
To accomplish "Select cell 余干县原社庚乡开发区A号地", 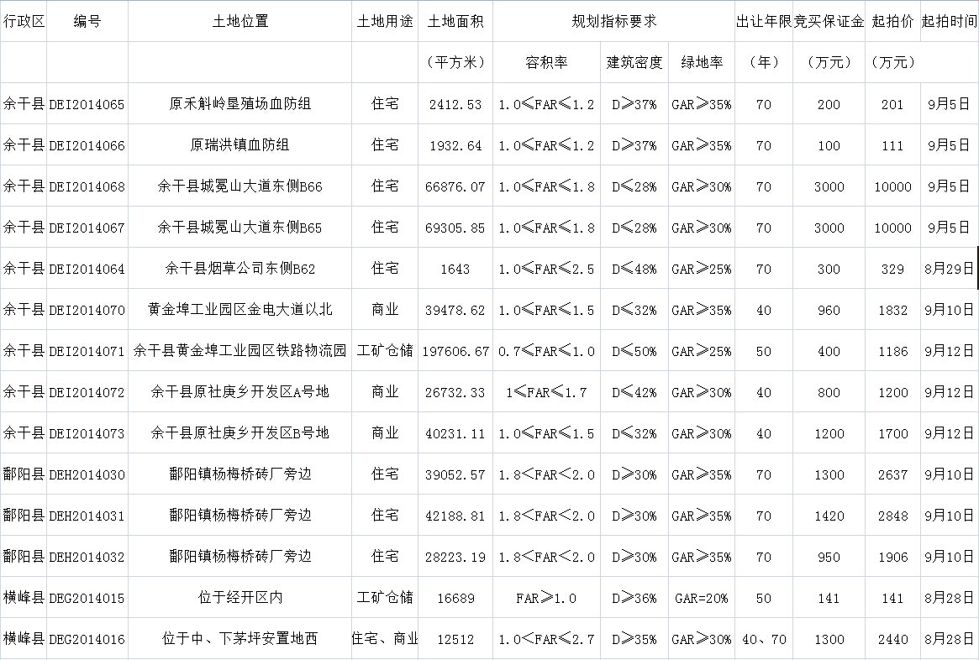I will tap(239, 392).
